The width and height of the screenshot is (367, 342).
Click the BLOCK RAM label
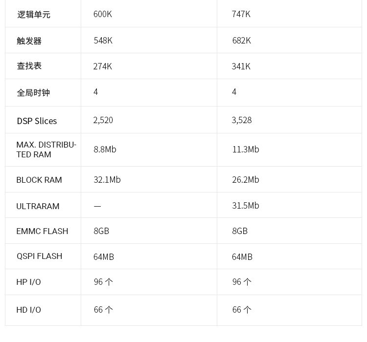coord(39,180)
